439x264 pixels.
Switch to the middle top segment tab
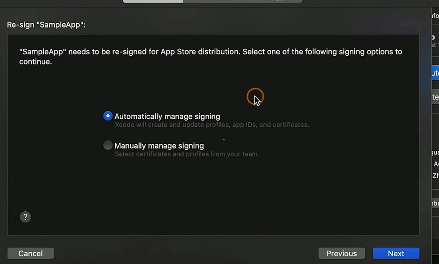[x=213, y=1]
